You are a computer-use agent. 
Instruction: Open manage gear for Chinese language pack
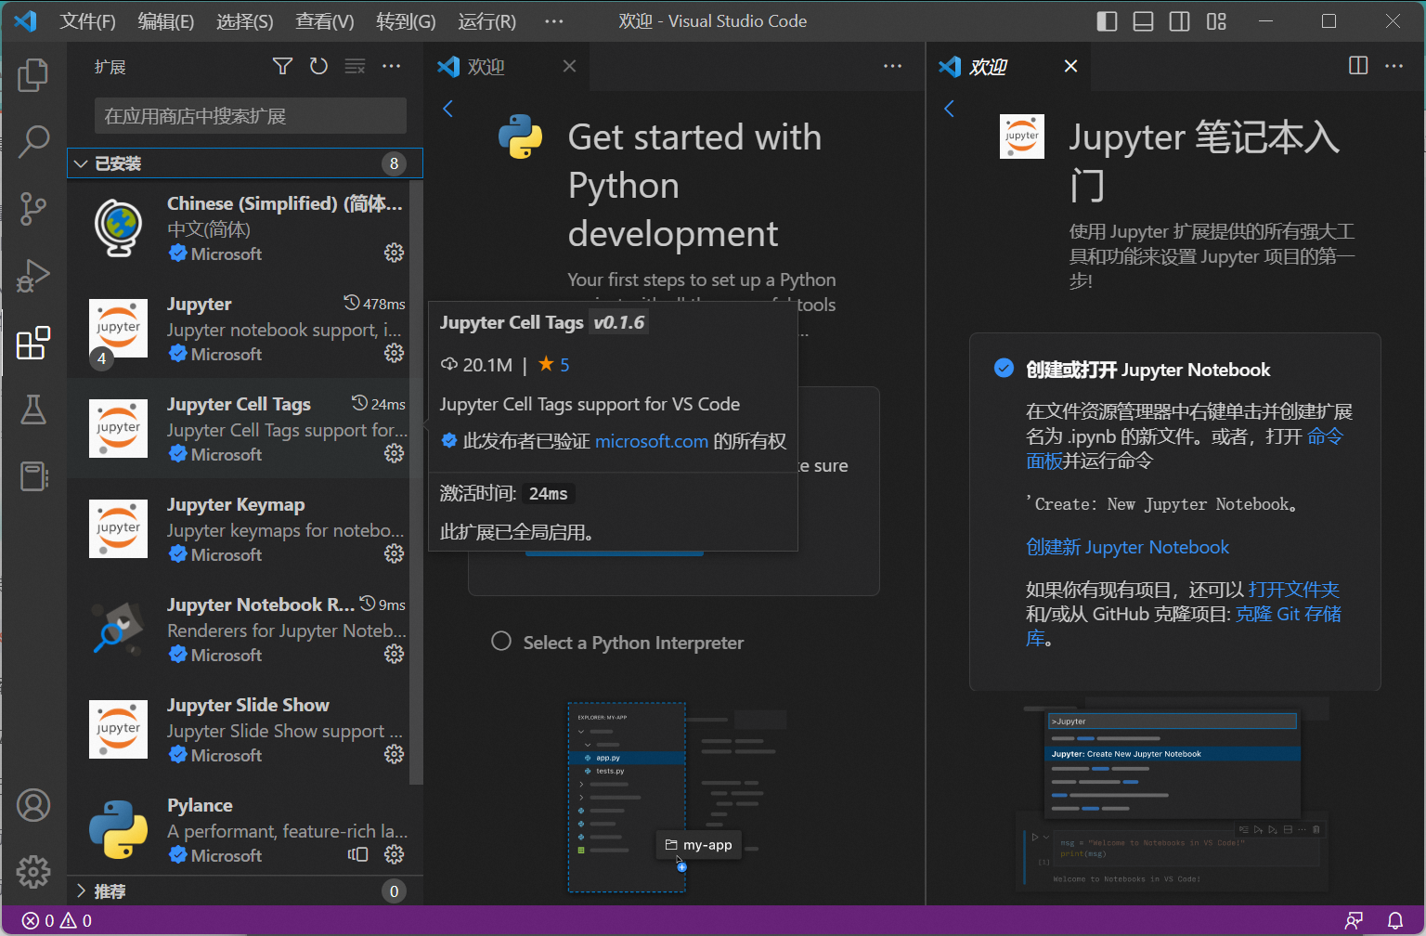pyautogui.click(x=395, y=253)
